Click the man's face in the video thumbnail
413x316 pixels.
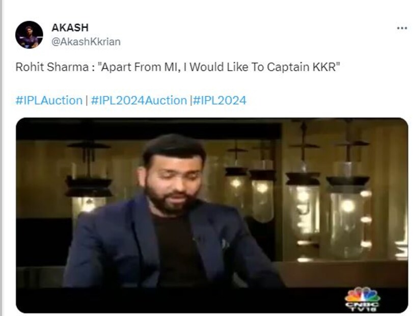point(171,179)
